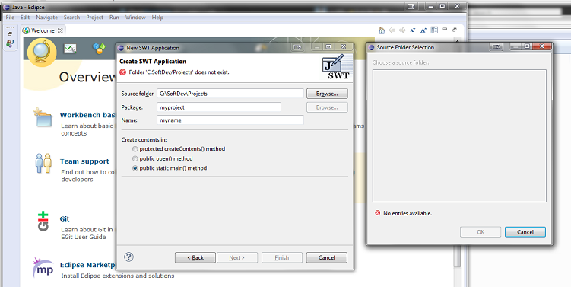Click the red error icon beside 'No entries available'

pos(378,213)
